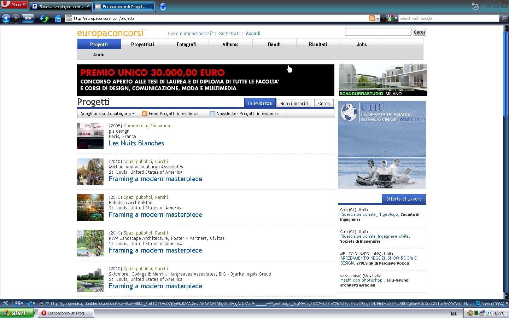509x318 pixels.
Task: Click the Premio Unico 30.000,00 Euro banner
Action: (206, 80)
